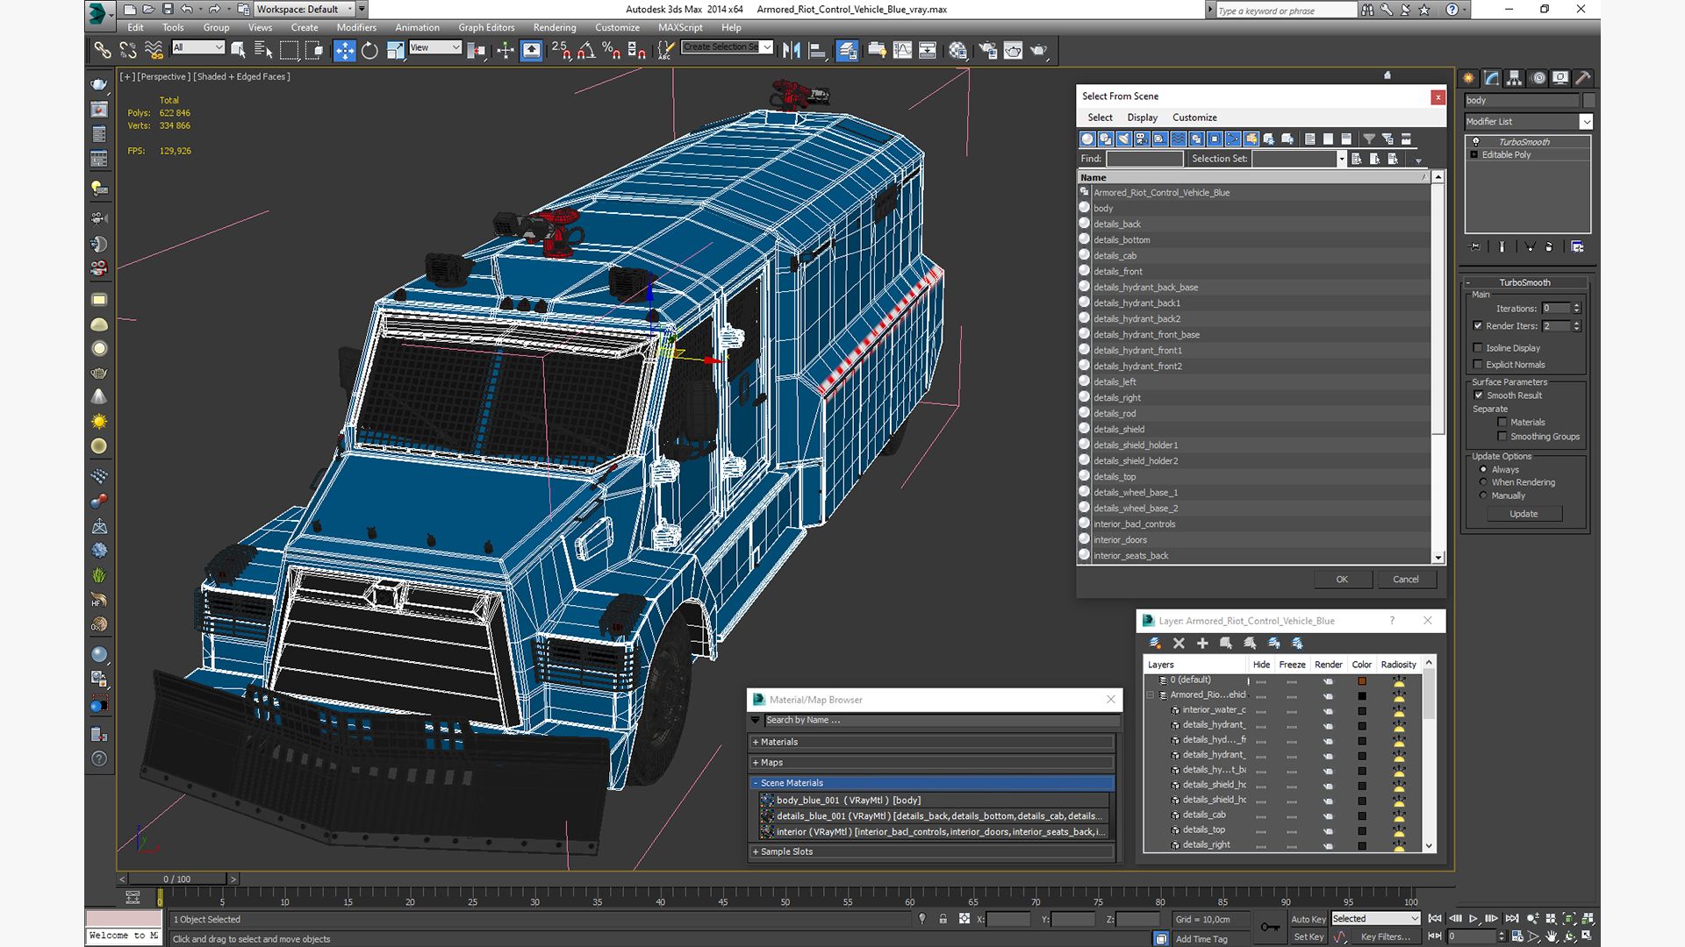Toggle Angle Snap in the main toolbar
Screen dimensions: 1685x947
(x=586, y=51)
